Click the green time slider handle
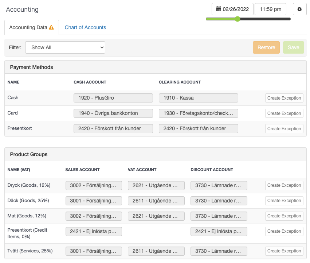 [238, 19]
